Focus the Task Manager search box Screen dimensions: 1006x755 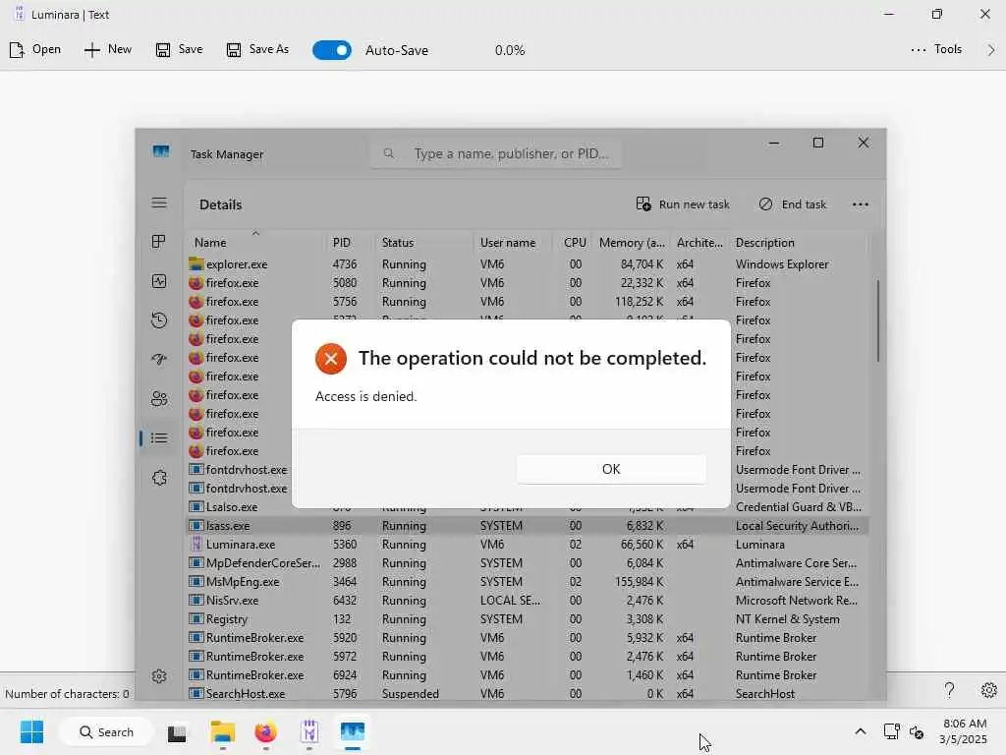click(495, 153)
